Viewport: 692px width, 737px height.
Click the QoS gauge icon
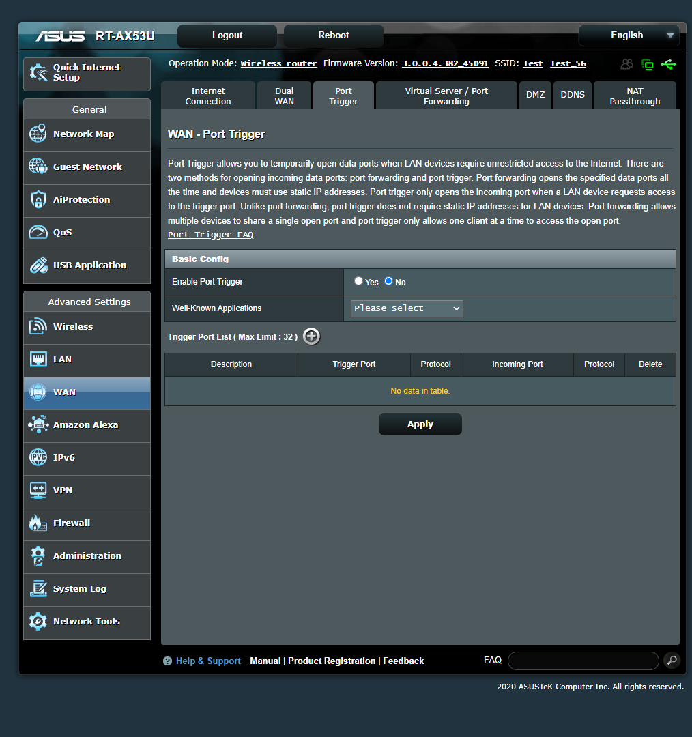coord(38,232)
